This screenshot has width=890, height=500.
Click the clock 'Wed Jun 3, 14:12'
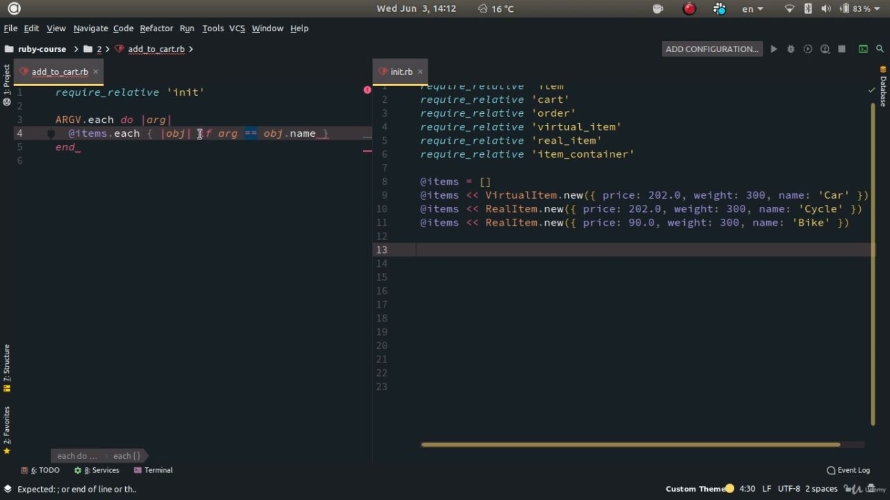click(x=416, y=8)
